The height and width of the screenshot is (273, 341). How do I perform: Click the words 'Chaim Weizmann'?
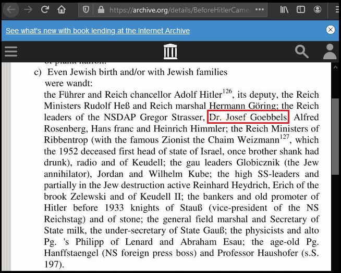tap(243, 140)
